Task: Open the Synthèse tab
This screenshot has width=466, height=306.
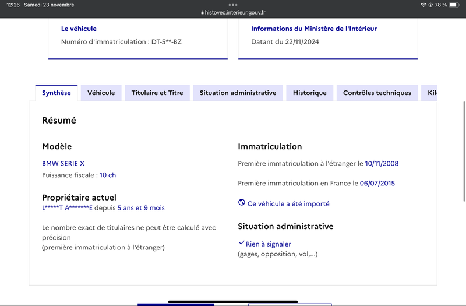Action: (57, 93)
